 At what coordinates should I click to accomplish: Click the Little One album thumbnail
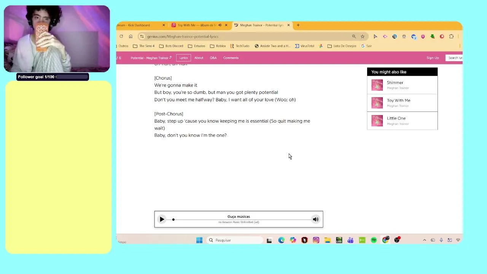(377, 121)
